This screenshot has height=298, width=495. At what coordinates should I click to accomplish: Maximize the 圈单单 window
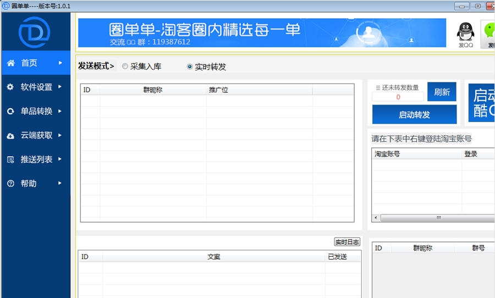(478, 6)
